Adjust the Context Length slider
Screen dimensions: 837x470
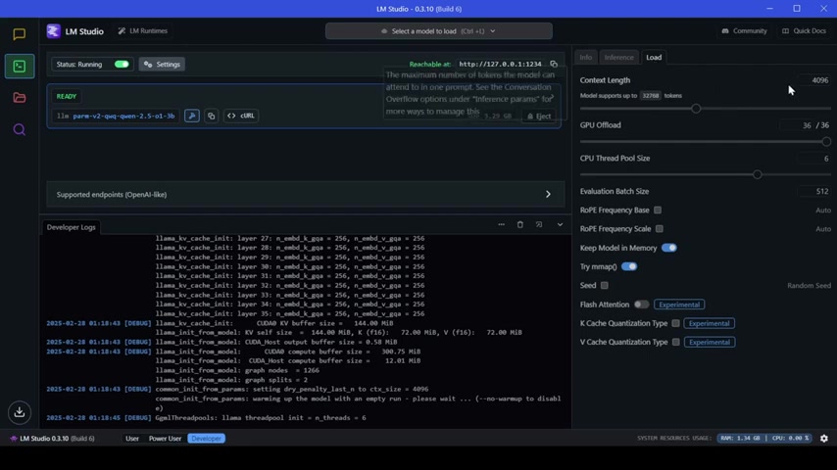coord(696,109)
